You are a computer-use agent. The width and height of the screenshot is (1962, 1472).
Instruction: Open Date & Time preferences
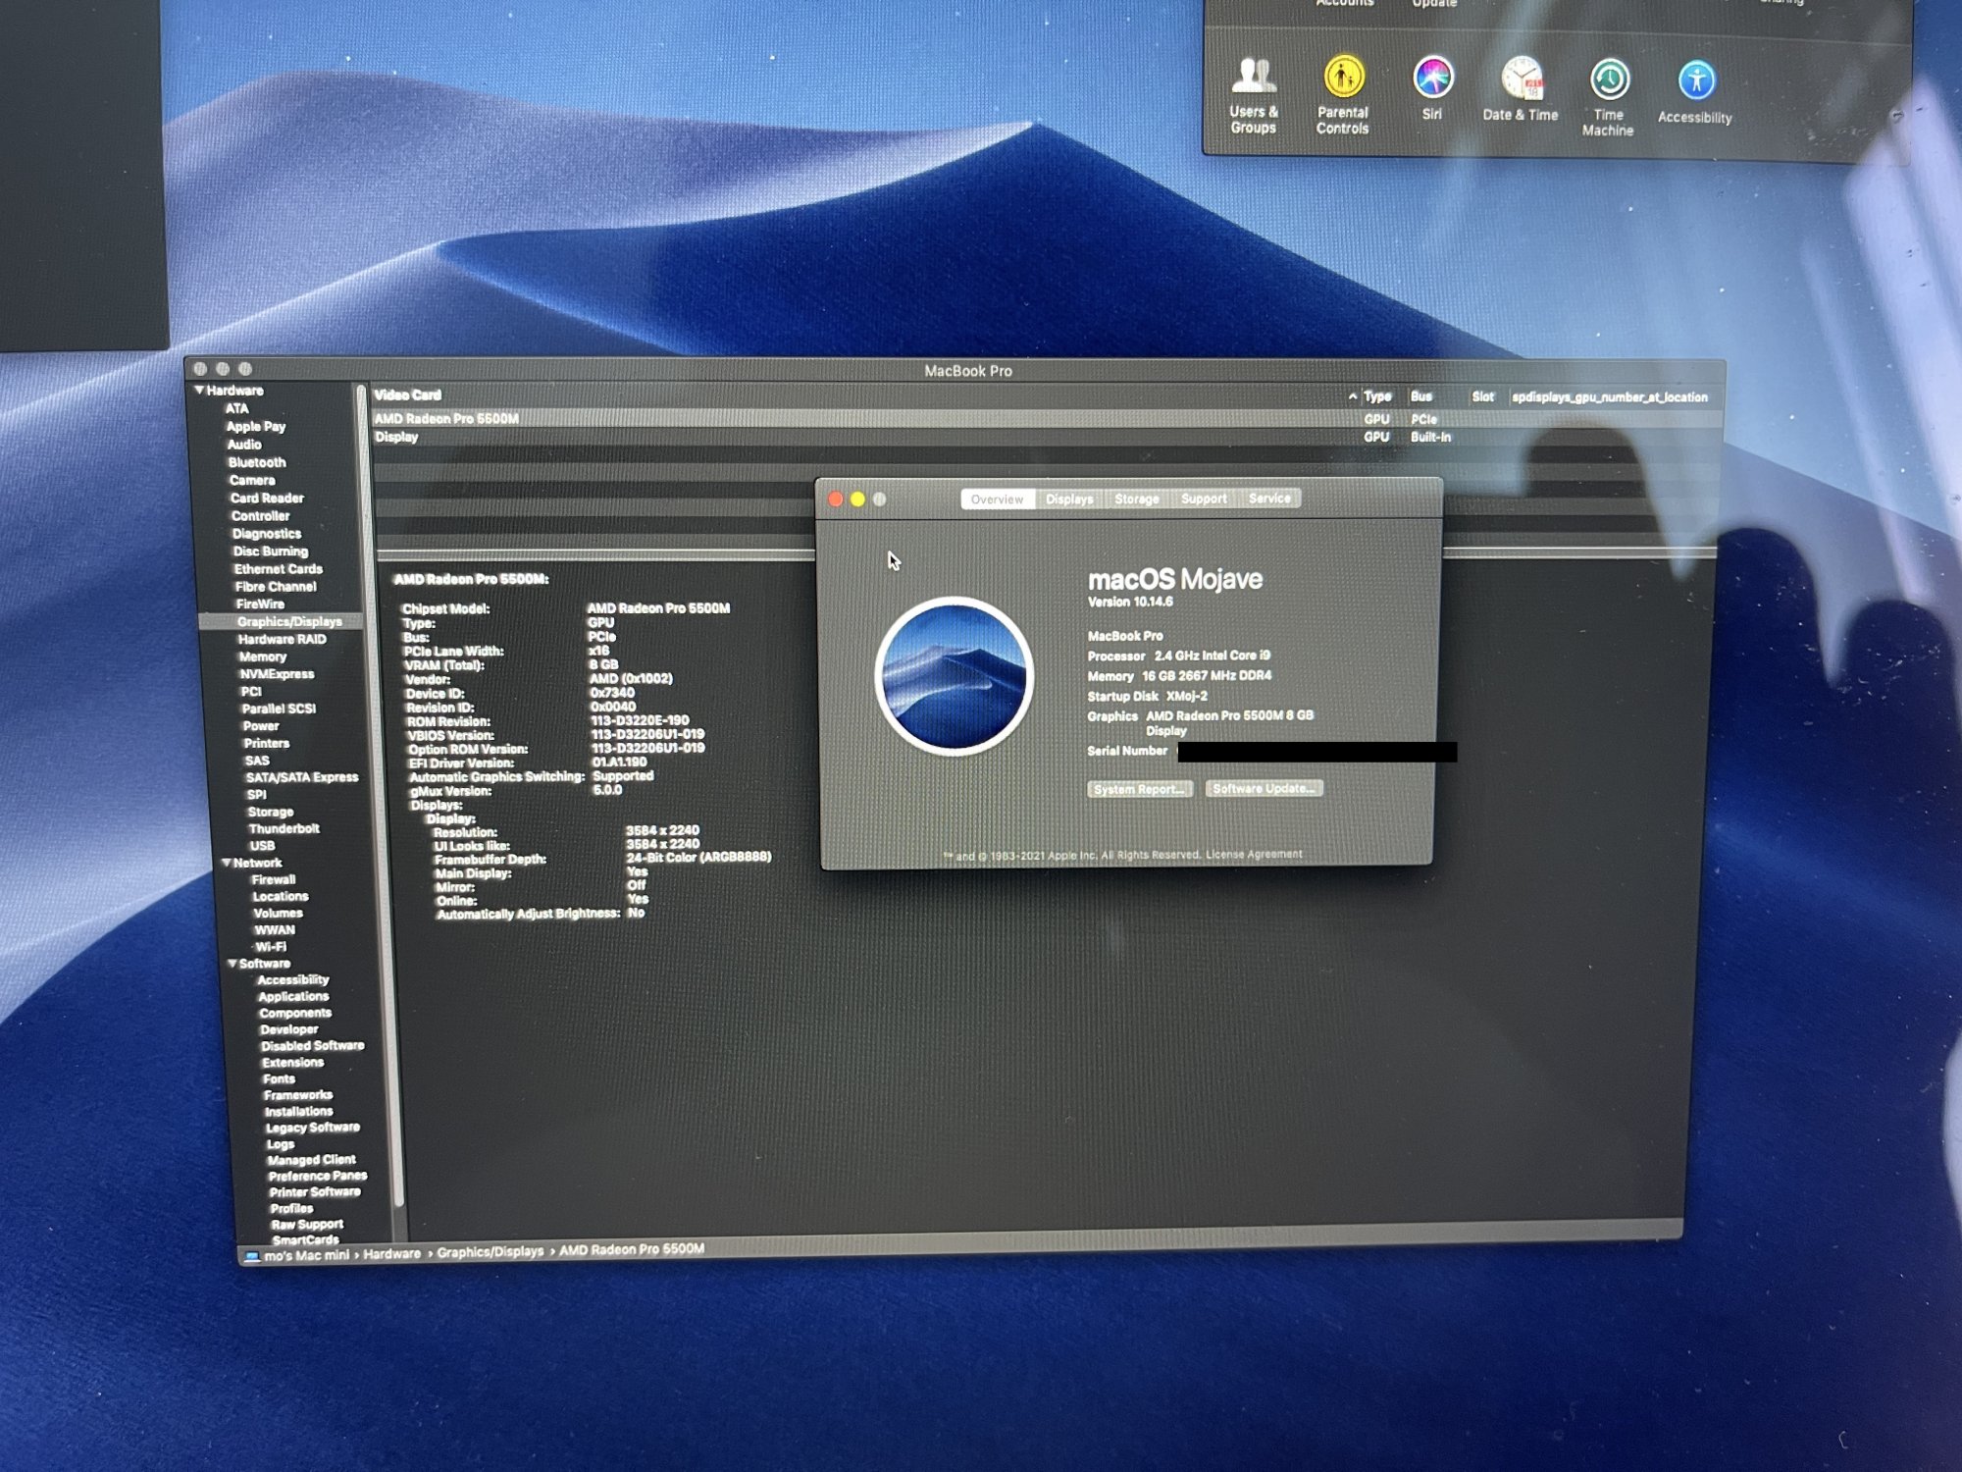tap(1521, 89)
